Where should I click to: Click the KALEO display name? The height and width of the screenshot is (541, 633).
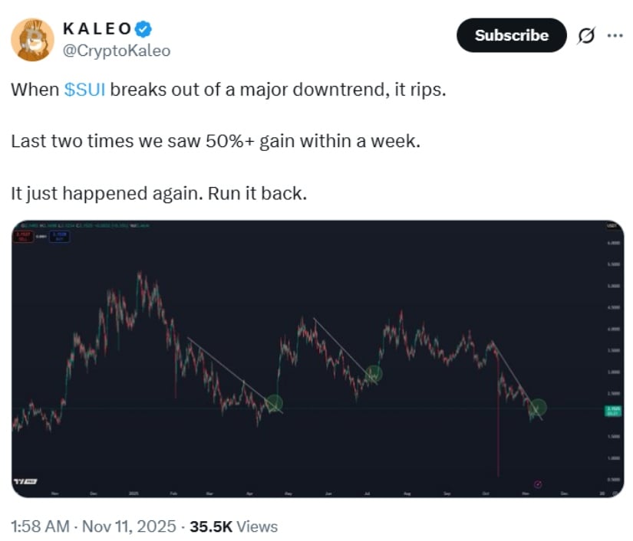coord(96,29)
